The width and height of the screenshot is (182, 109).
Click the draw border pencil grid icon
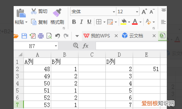click(x=110, y=22)
